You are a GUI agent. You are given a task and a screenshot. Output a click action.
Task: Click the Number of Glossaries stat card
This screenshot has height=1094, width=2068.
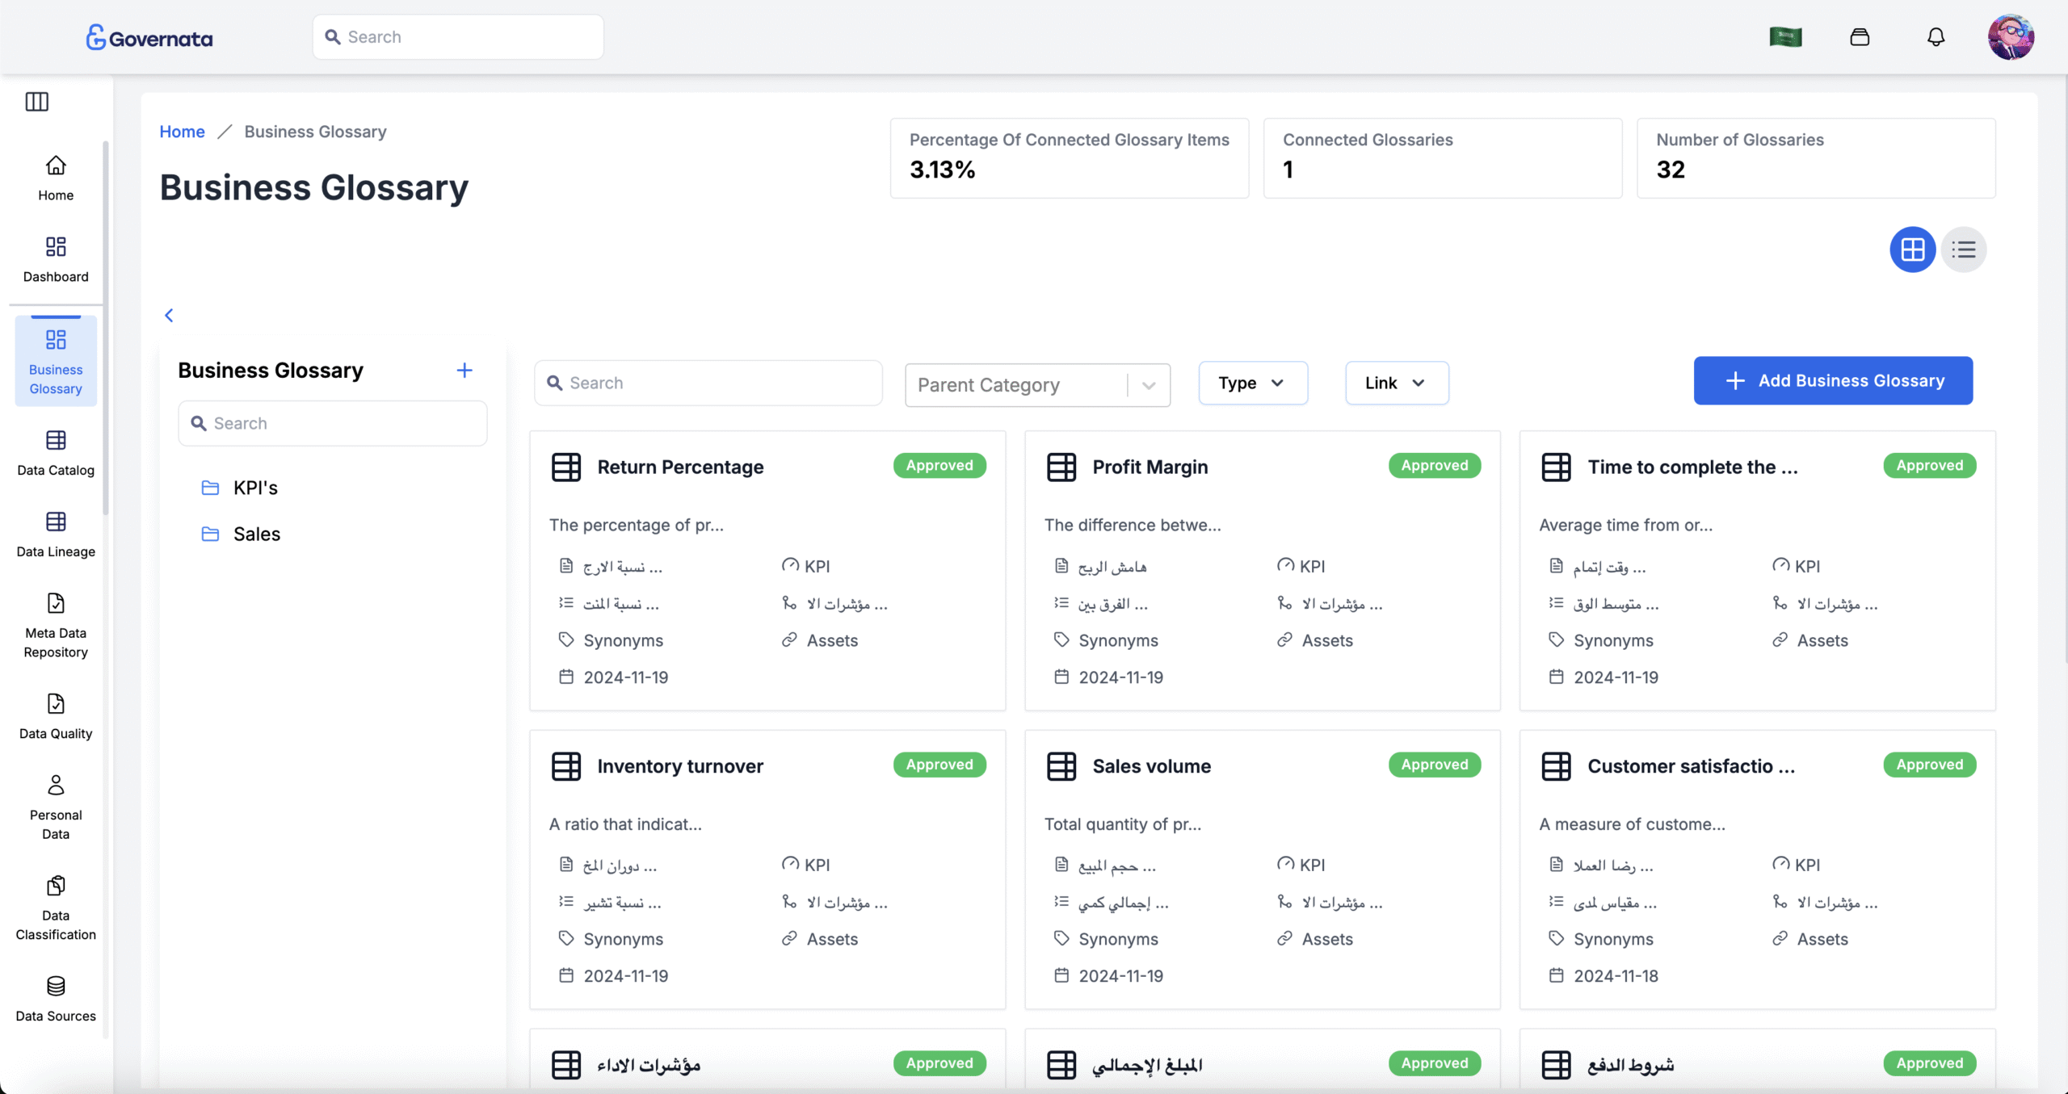[x=1816, y=158]
